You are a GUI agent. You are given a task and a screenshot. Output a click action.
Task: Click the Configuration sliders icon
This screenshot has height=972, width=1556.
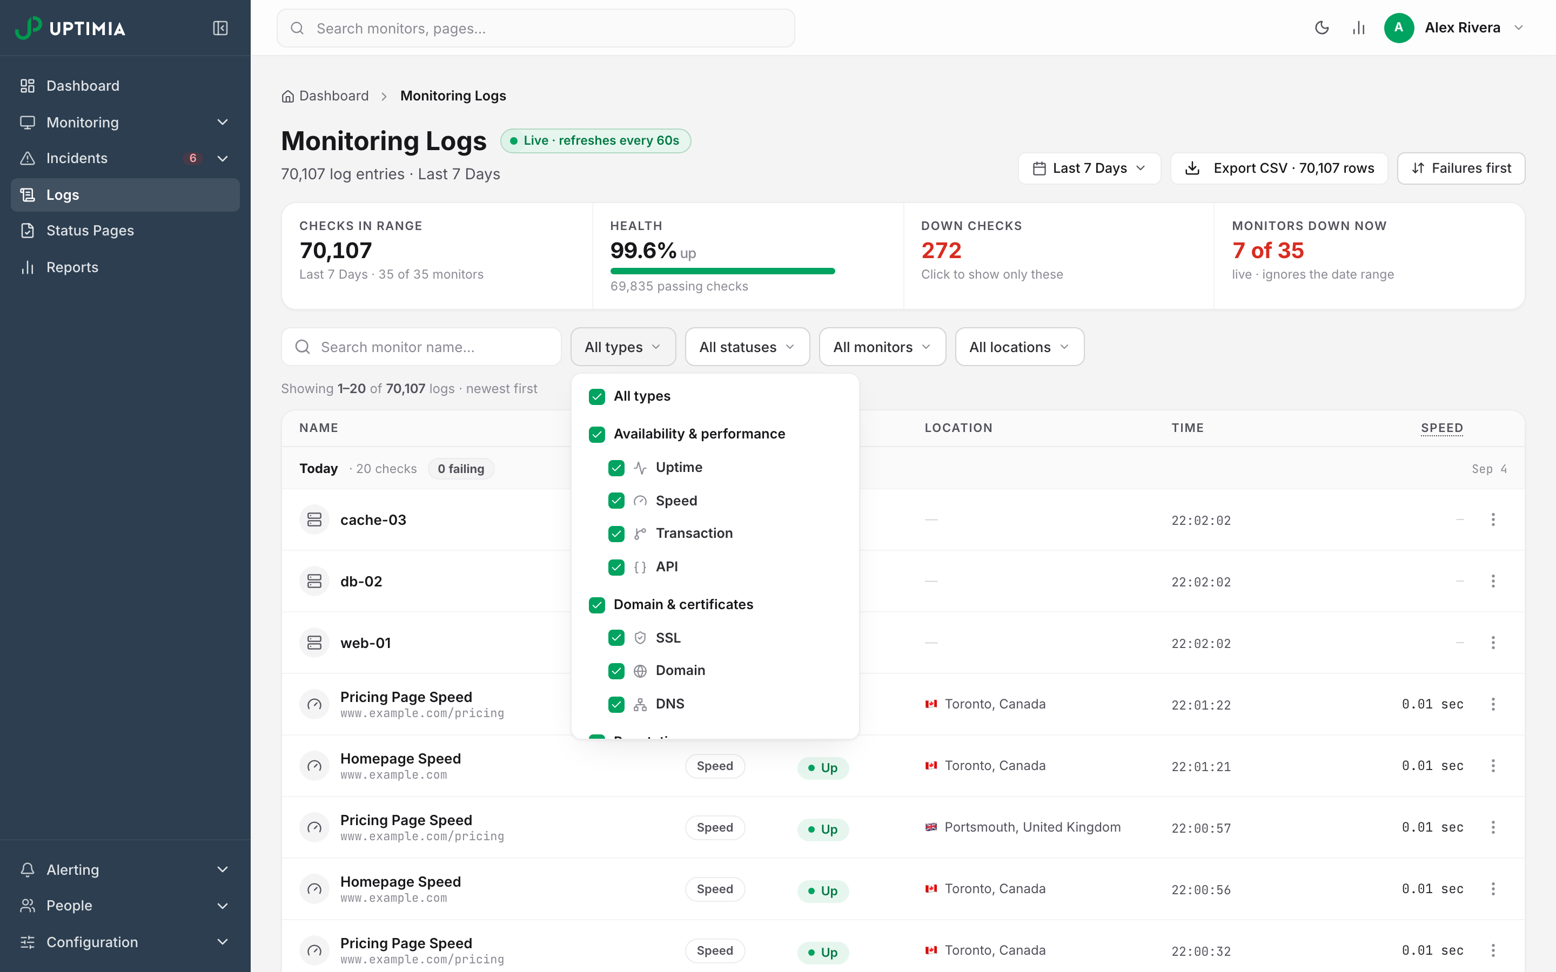(x=27, y=942)
